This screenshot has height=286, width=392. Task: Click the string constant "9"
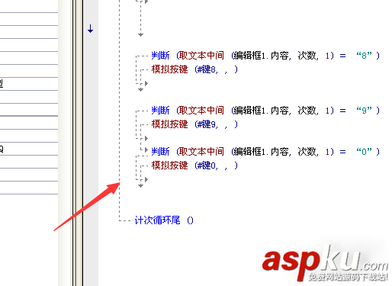coord(364,111)
